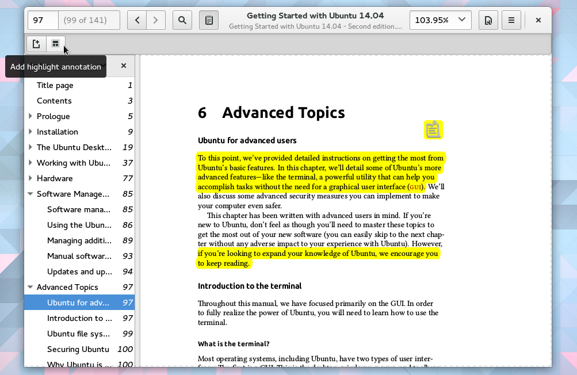Viewport: 577px width, 375px height.
Task: Open Using the Ubun... subsection
Action: (79, 225)
